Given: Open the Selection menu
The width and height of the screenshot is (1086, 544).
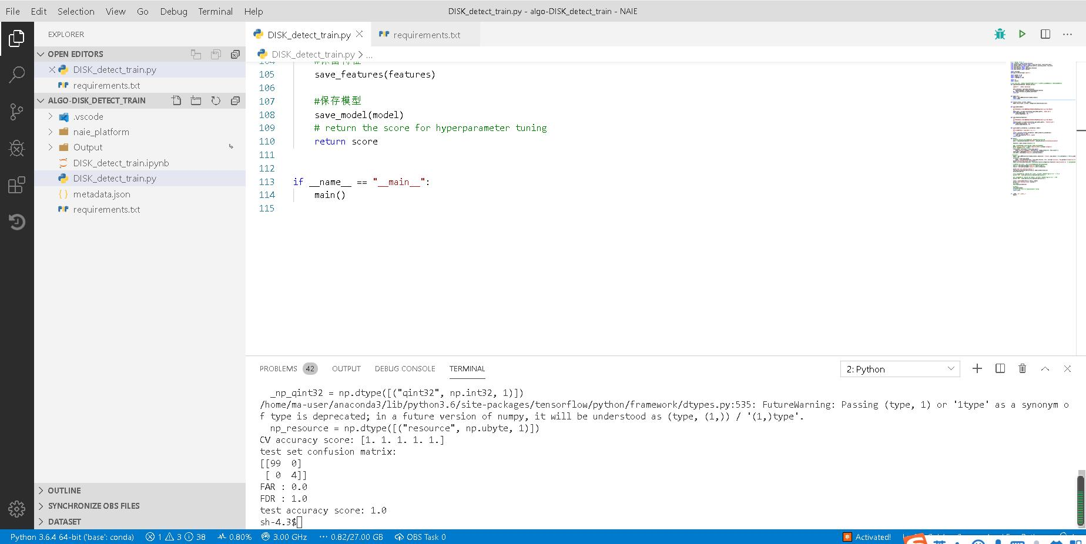Looking at the screenshot, I should pyautogui.click(x=76, y=11).
